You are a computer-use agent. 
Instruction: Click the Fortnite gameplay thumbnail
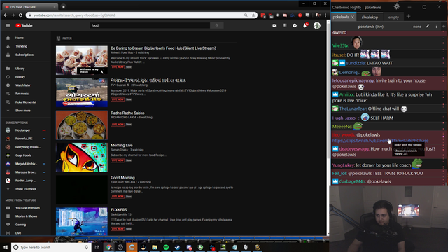click(x=82, y=221)
